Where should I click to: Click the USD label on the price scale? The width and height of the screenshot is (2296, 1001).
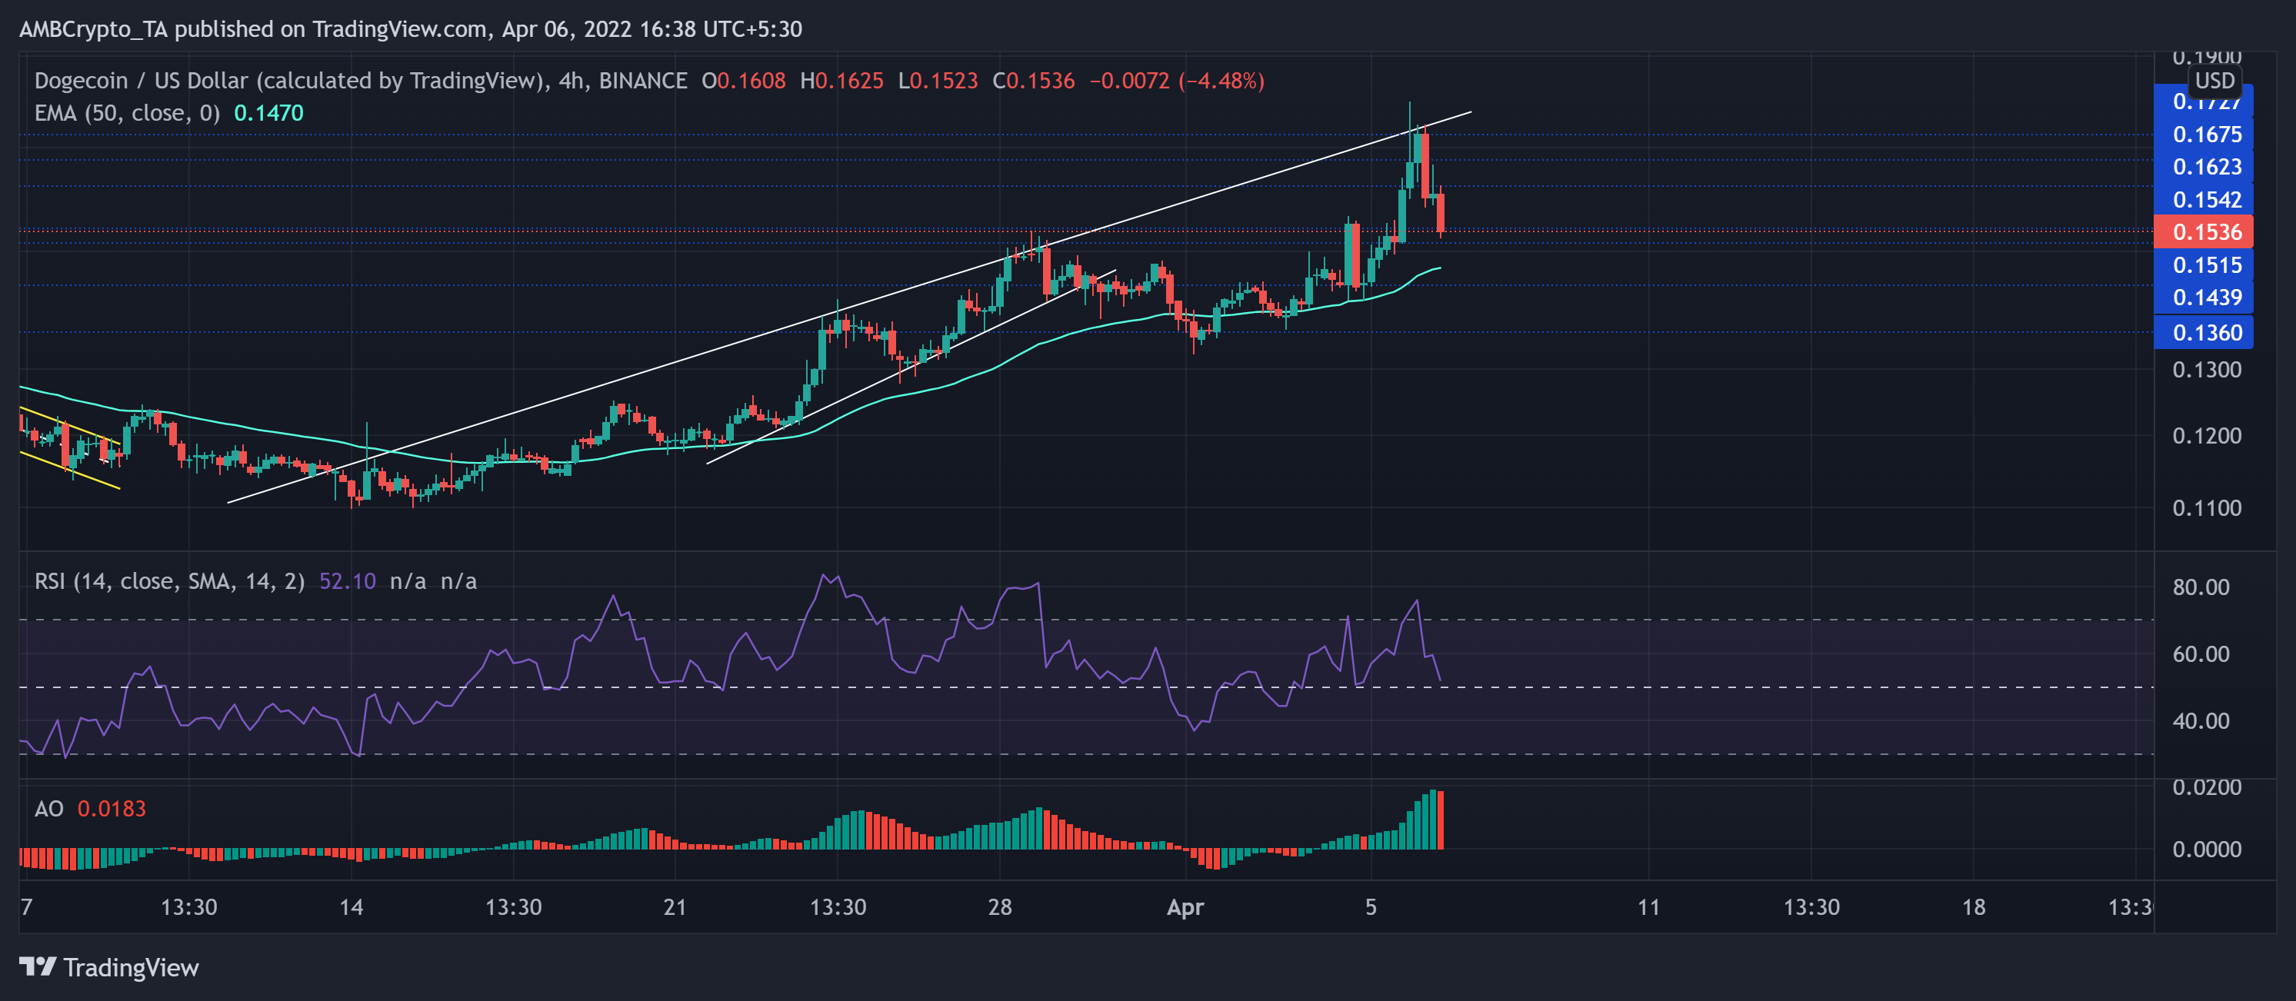pos(2217,81)
